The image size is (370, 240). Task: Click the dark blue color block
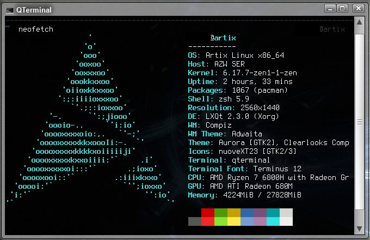[247, 213]
